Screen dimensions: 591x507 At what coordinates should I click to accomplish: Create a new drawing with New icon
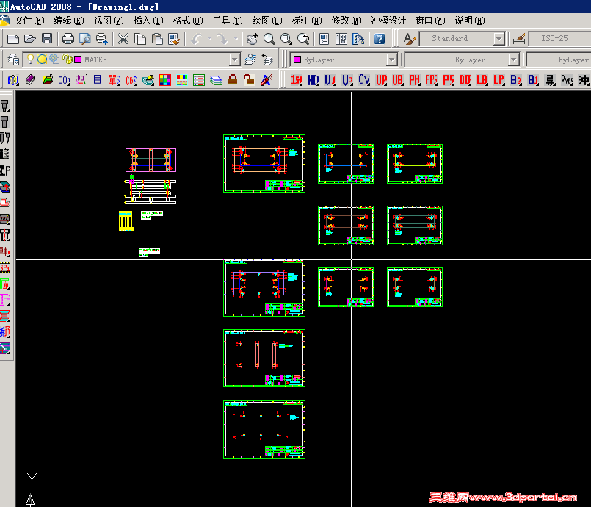click(13, 39)
